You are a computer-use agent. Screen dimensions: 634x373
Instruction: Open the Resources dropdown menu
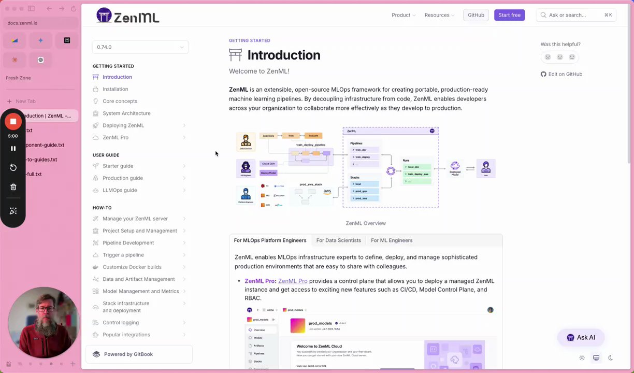point(439,15)
